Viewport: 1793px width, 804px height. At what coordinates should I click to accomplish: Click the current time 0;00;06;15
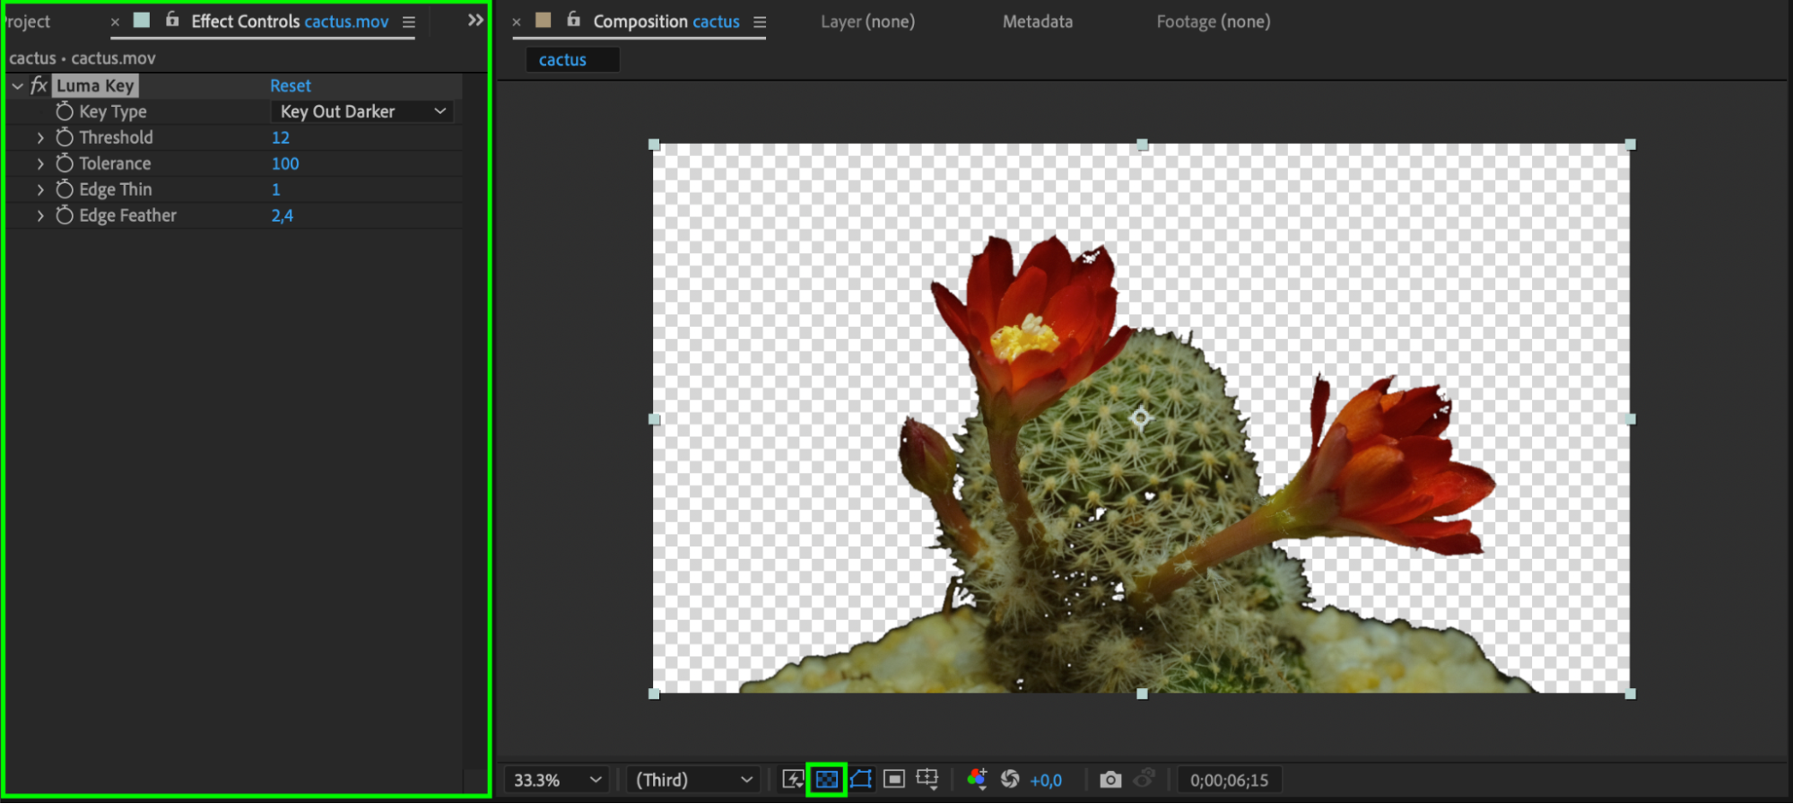click(1229, 780)
